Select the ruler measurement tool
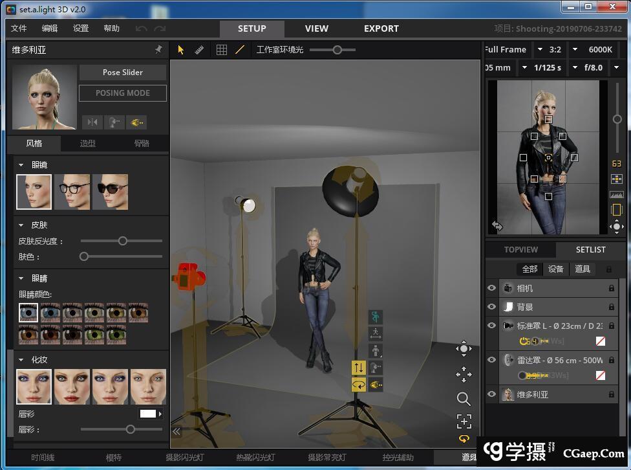Screen dimensions: 631x470 pyautogui.click(x=199, y=50)
